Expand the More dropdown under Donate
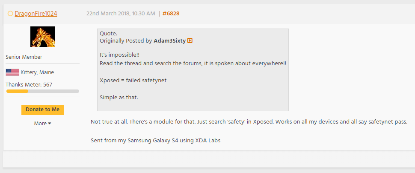 [42, 124]
